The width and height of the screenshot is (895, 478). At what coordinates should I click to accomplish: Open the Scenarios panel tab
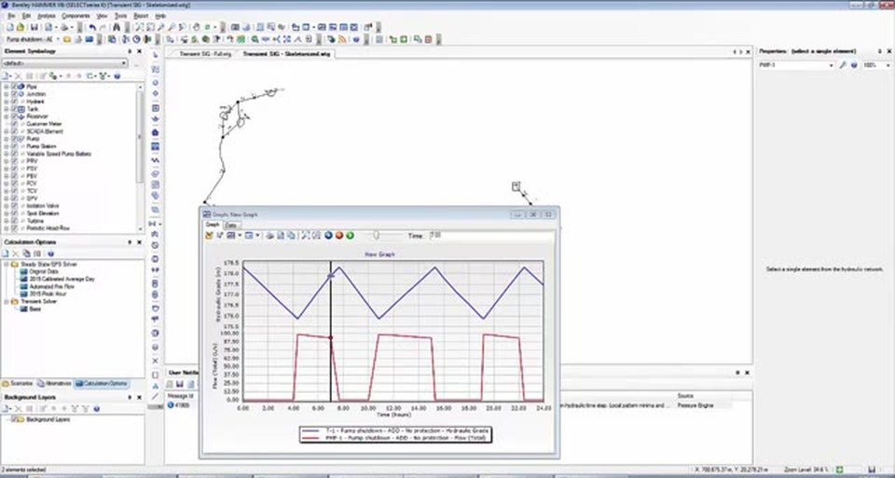point(18,384)
